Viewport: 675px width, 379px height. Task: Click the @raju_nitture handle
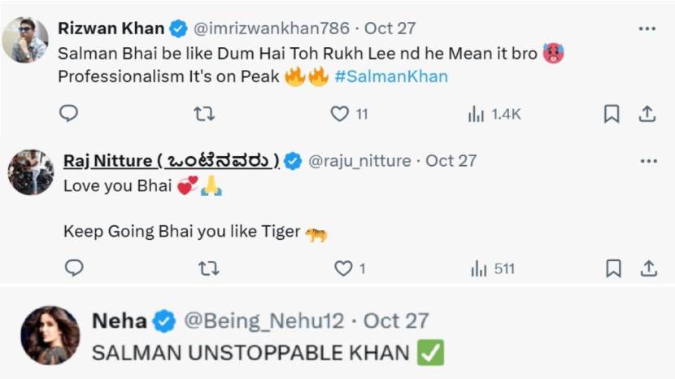pos(359,161)
